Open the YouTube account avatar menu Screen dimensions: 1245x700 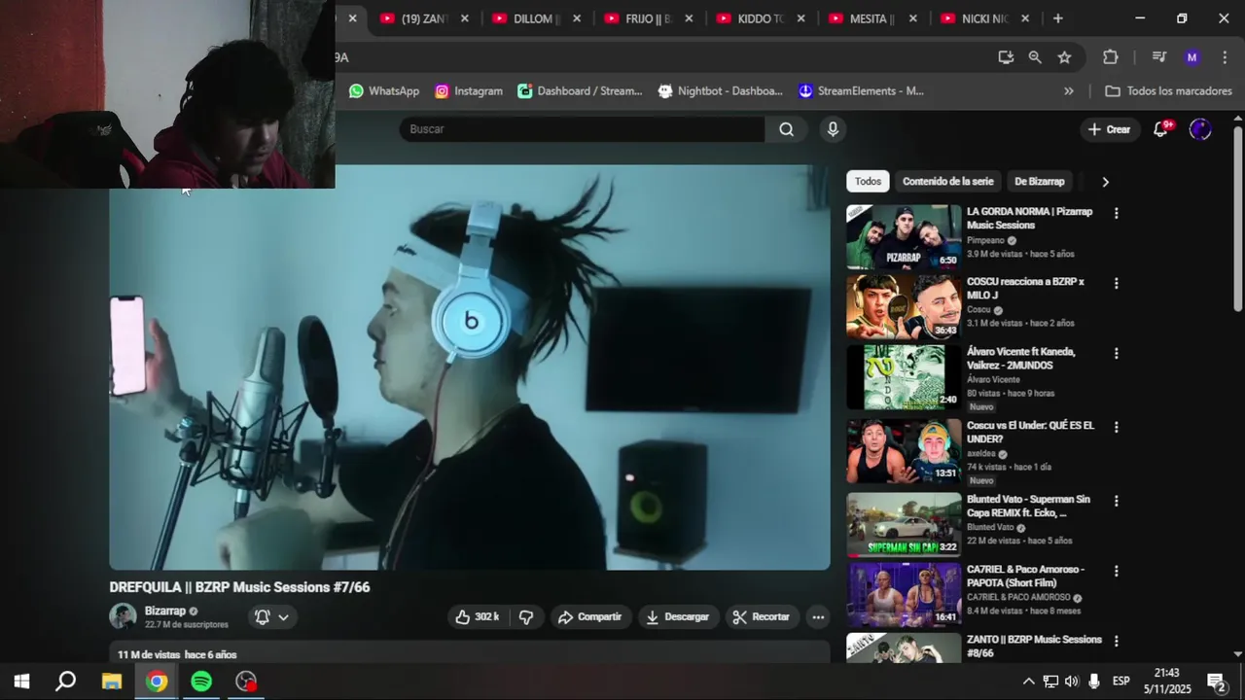tap(1200, 129)
